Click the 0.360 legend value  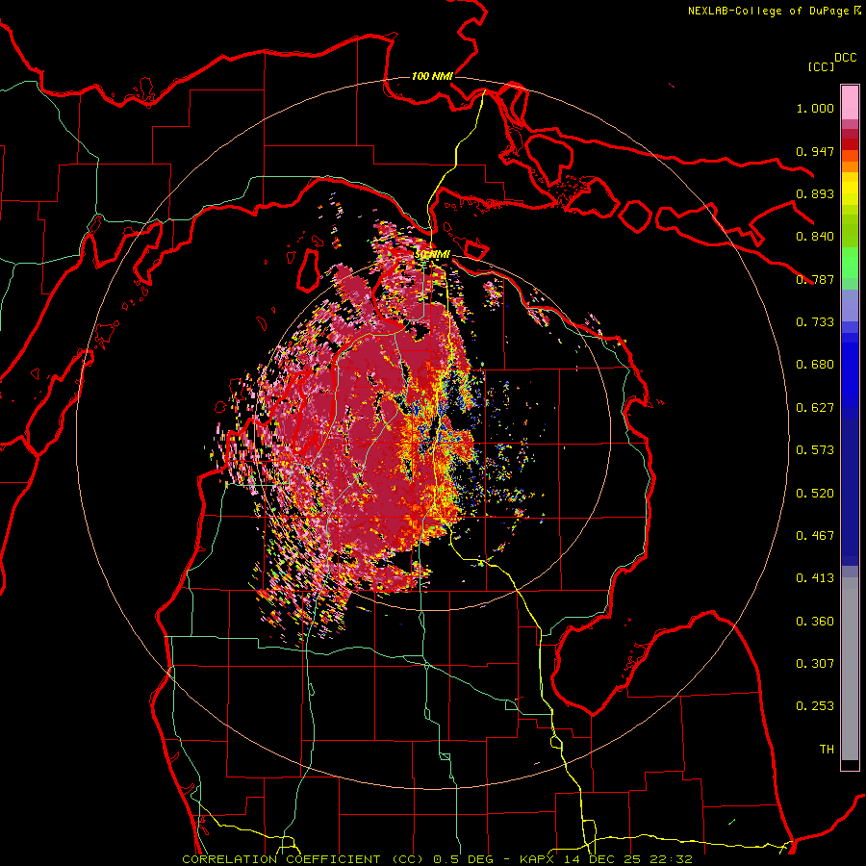[x=815, y=622]
